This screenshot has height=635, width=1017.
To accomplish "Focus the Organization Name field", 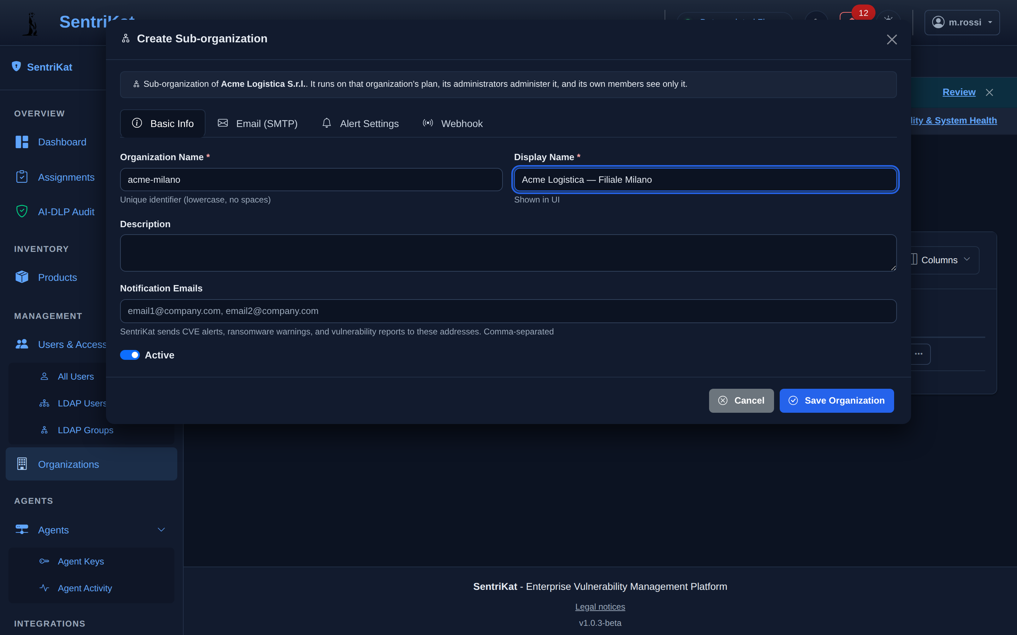I will pos(311,180).
